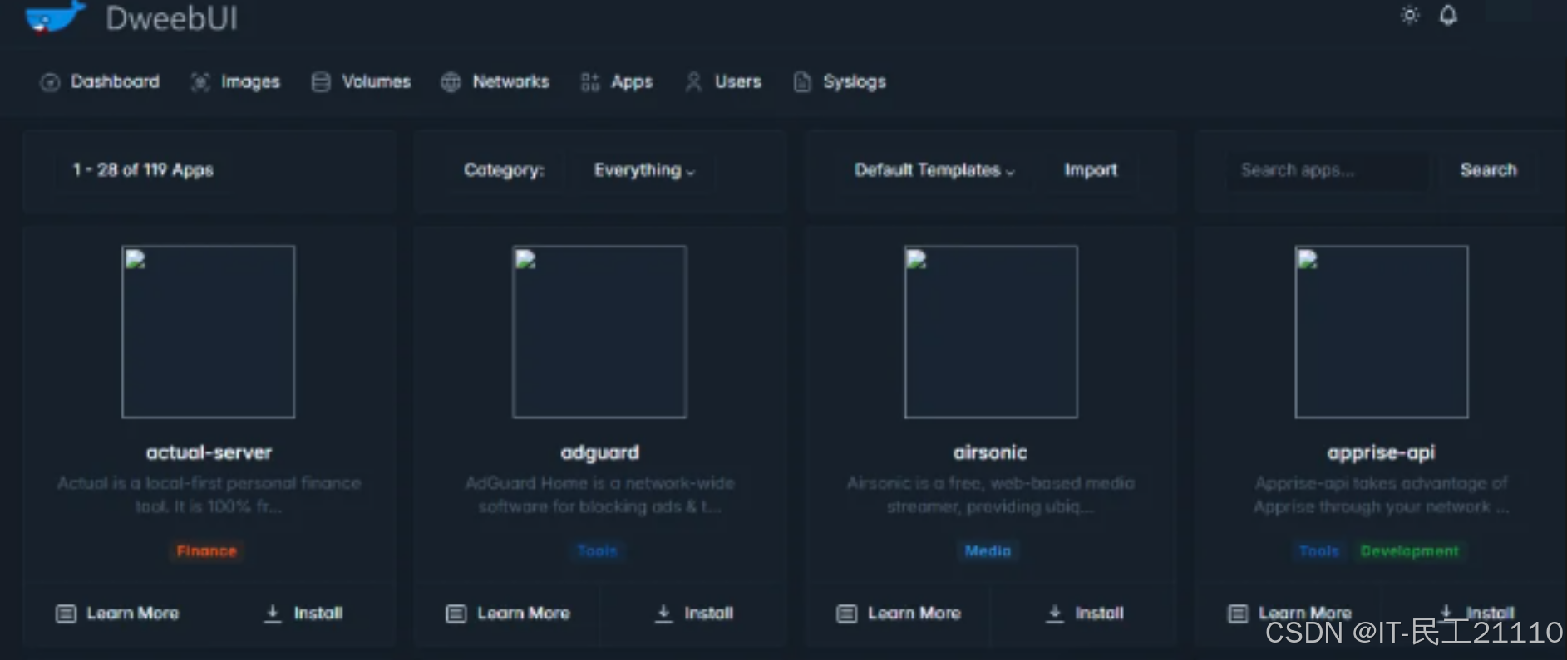Click the adguard app thumbnail
The height and width of the screenshot is (660, 1567).
tap(599, 331)
